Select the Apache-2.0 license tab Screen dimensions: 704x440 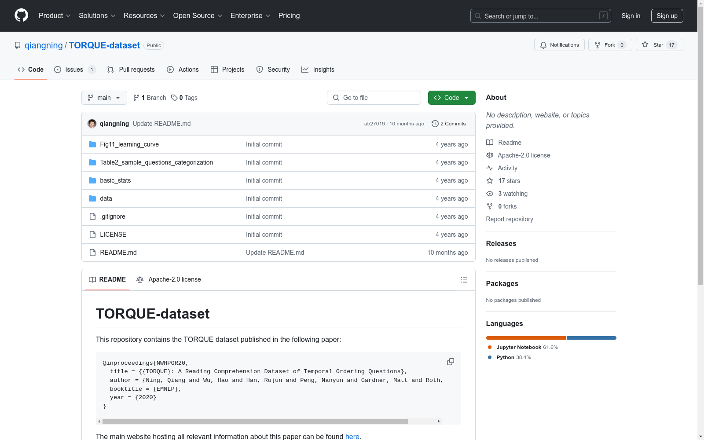169,279
